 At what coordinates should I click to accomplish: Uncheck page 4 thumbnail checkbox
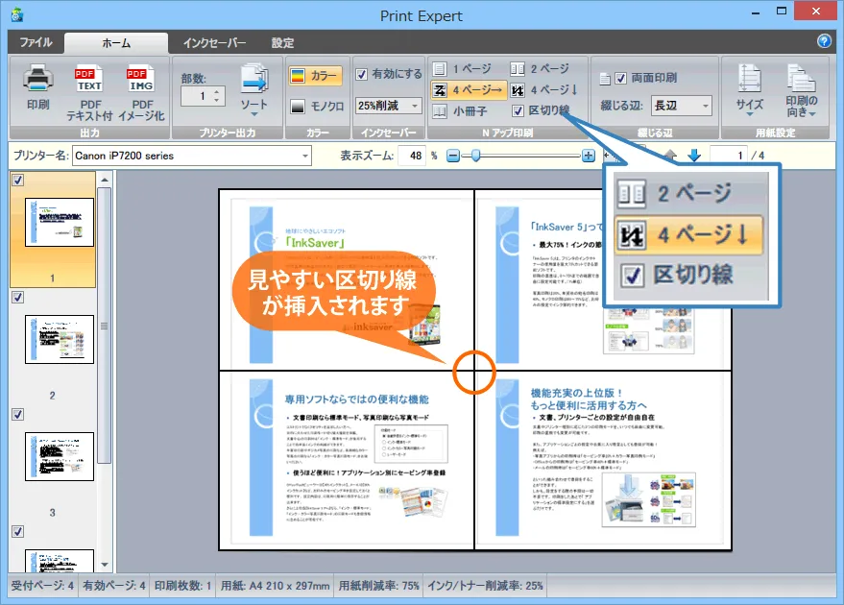(17, 532)
